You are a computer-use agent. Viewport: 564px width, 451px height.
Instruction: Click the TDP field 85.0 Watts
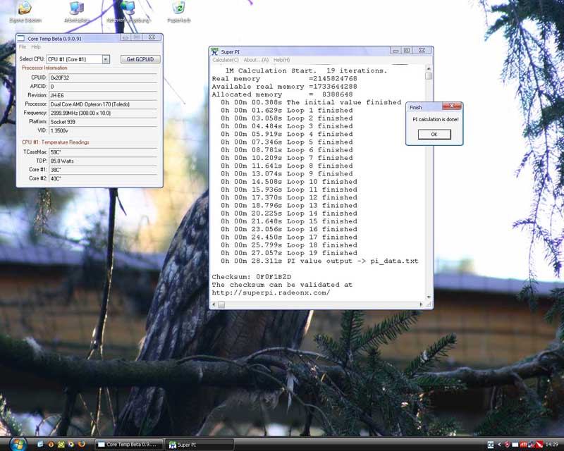pyautogui.click(x=103, y=161)
